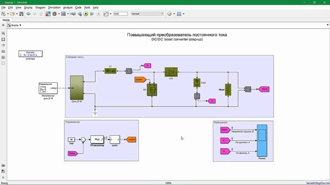Run the simulation with Play button

click(86, 14)
